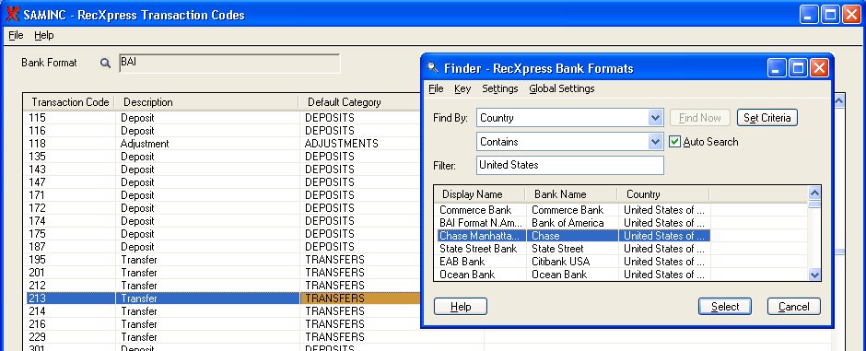866x351 pixels.
Task: Click transaction code 118 cell
Action: [71, 144]
